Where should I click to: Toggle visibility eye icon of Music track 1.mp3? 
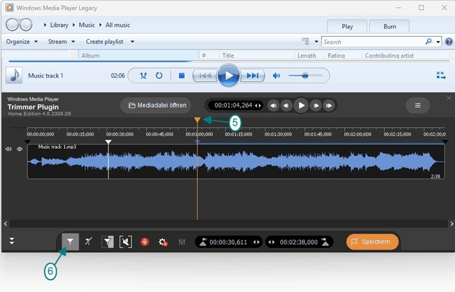point(19,149)
